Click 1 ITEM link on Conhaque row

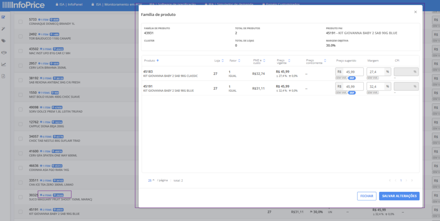pos(43,20)
